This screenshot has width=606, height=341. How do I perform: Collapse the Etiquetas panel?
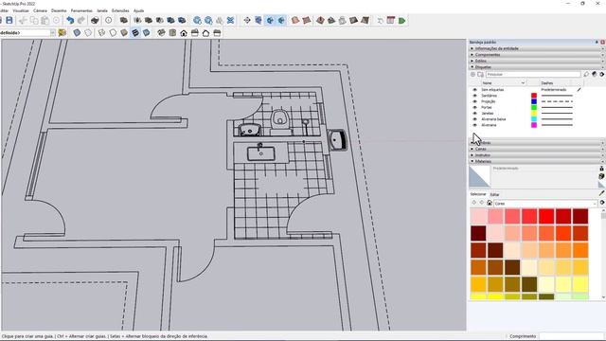pos(537,67)
